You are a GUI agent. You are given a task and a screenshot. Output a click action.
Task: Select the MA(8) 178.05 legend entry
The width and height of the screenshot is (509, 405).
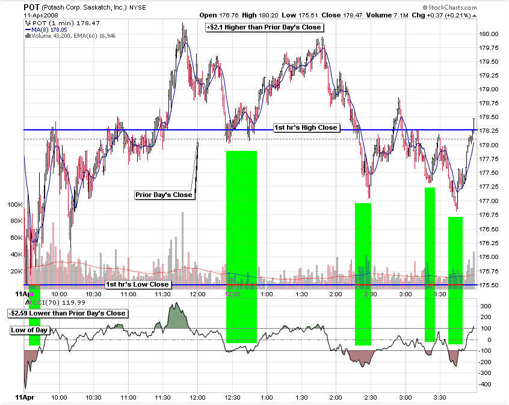point(49,30)
